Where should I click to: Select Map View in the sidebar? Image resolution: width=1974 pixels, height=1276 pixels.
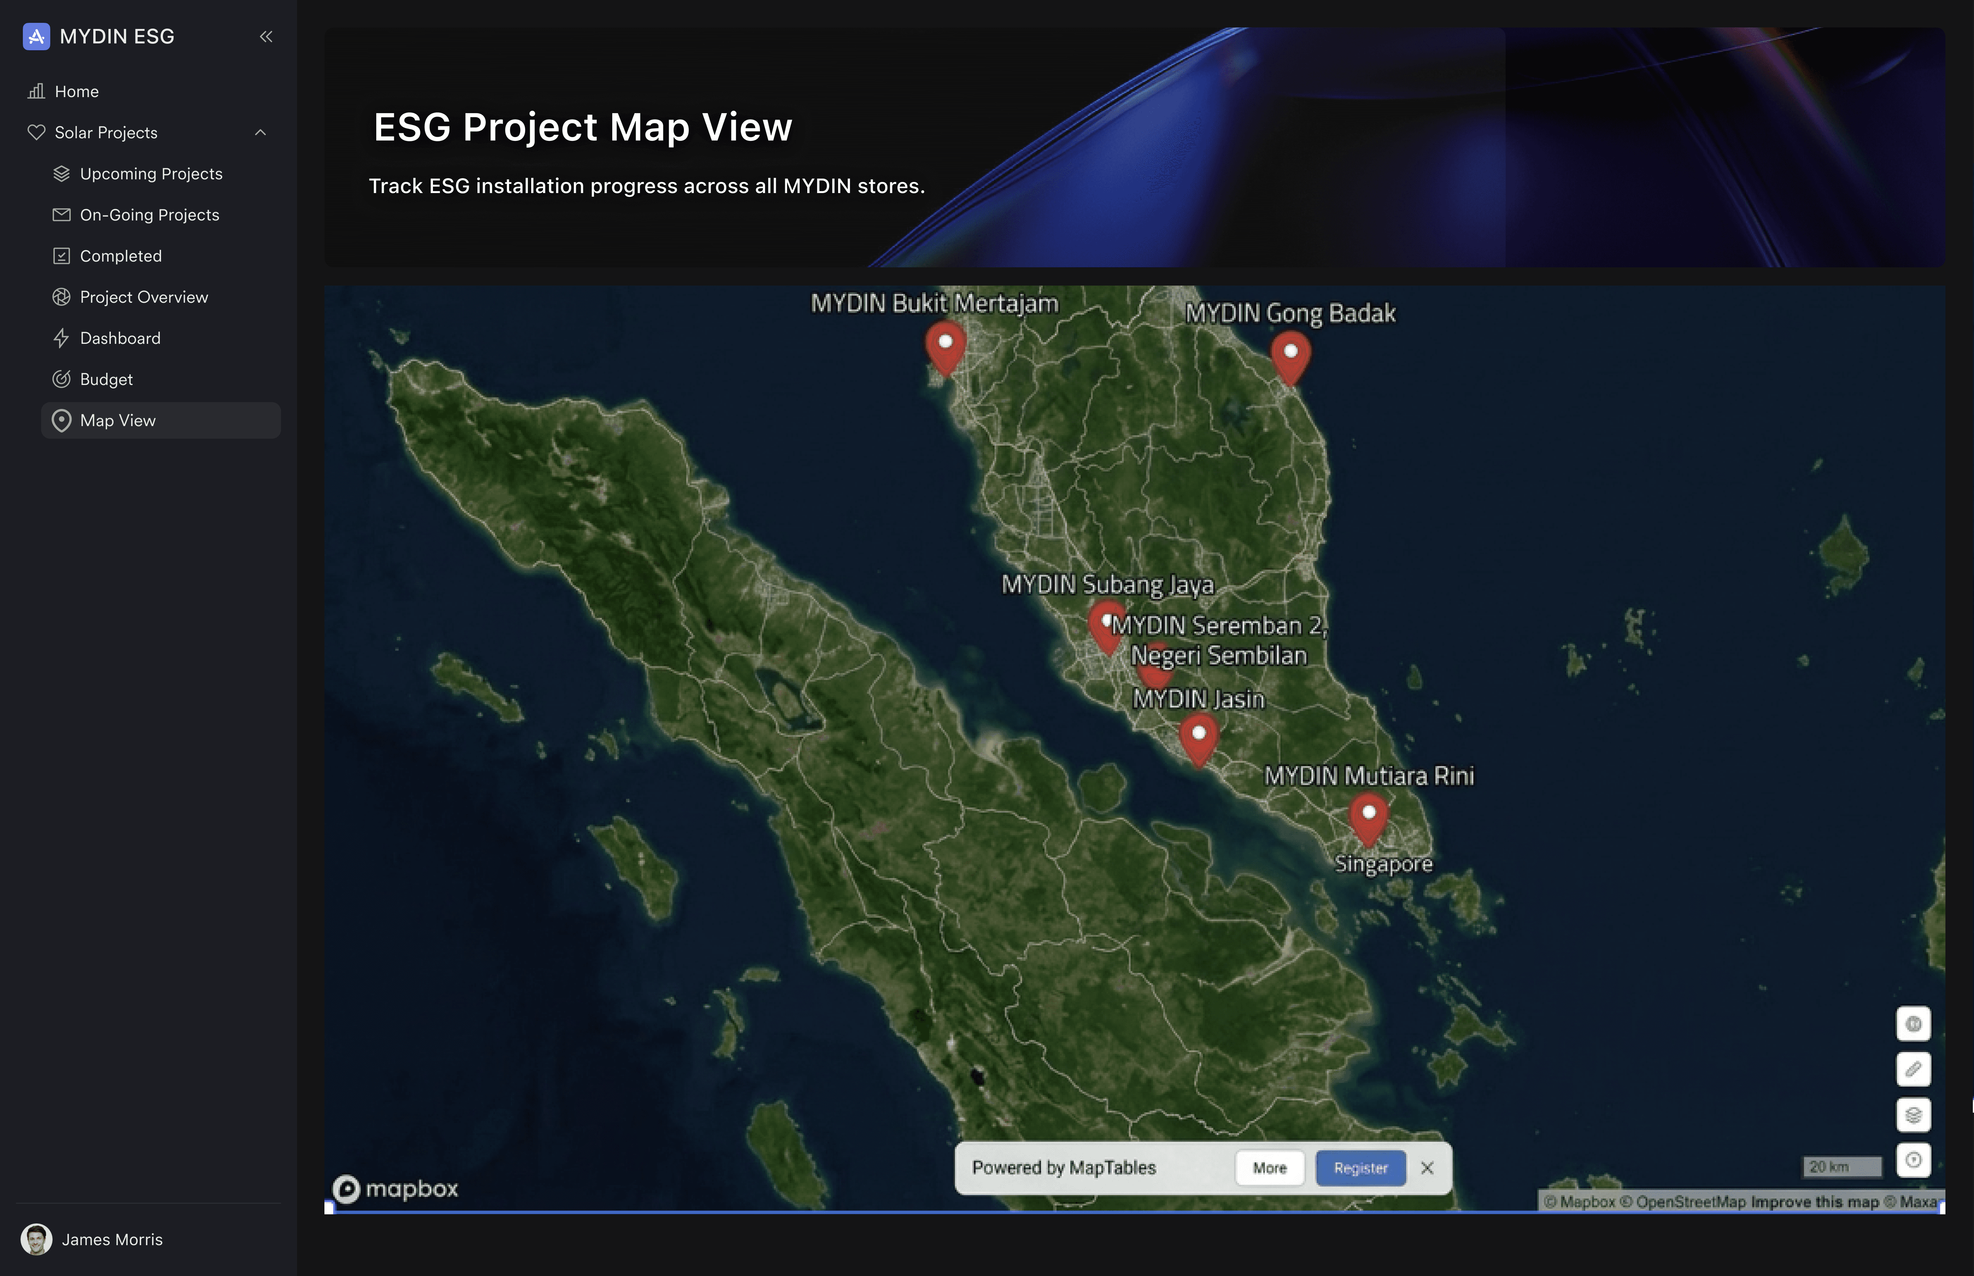pyautogui.click(x=118, y=420)
